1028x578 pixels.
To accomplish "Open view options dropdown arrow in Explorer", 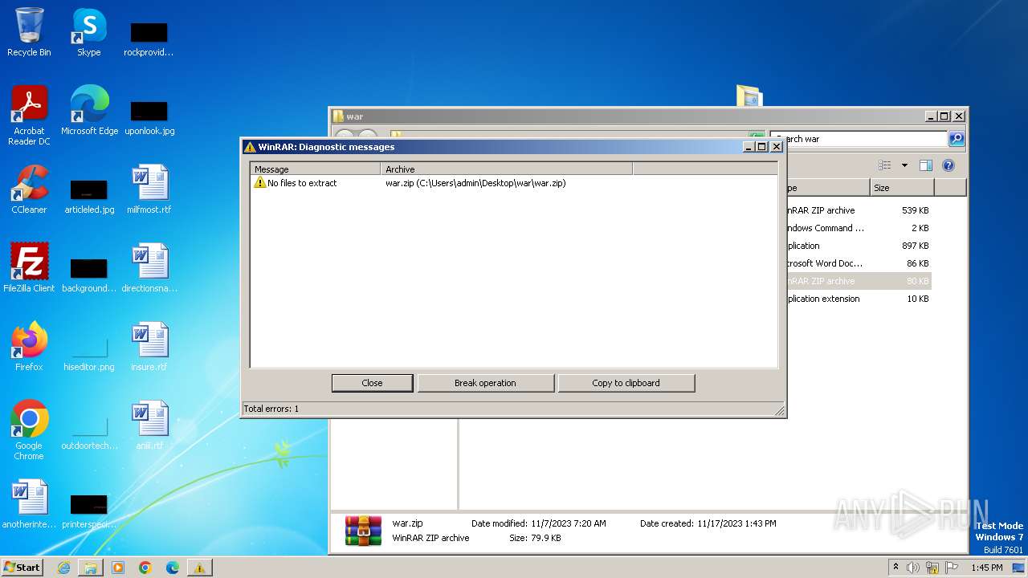I will pyautogui.click(x=904, y=165).
